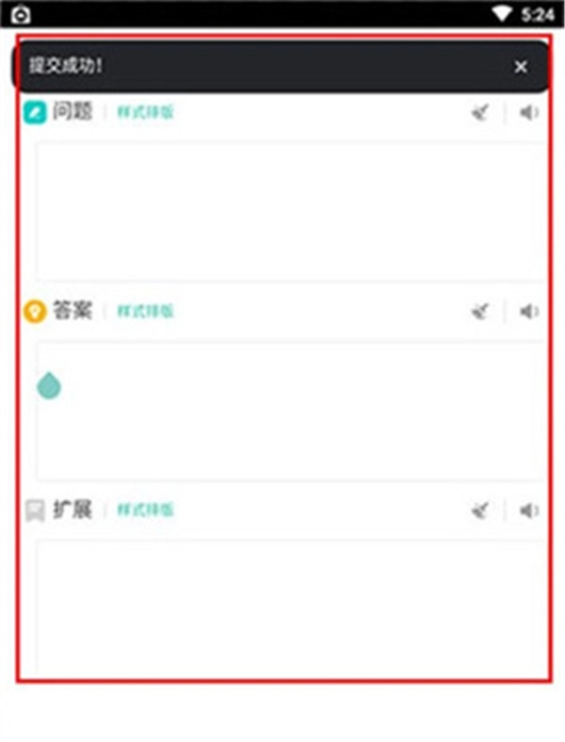This screenshot has height=742, width=565.
Task: Tap the Wi-Fi icon in status bar
Action: (x=502, y=14)
